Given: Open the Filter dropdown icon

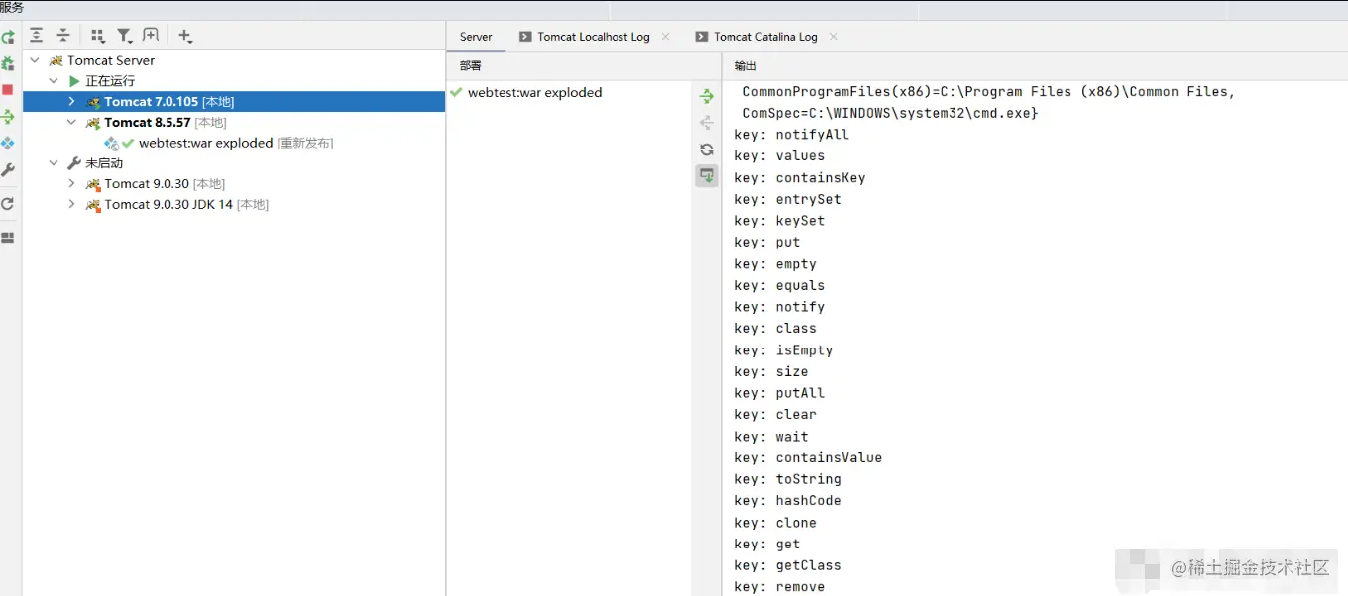Looking at the screenshot, I should click(x=125, y=36).
